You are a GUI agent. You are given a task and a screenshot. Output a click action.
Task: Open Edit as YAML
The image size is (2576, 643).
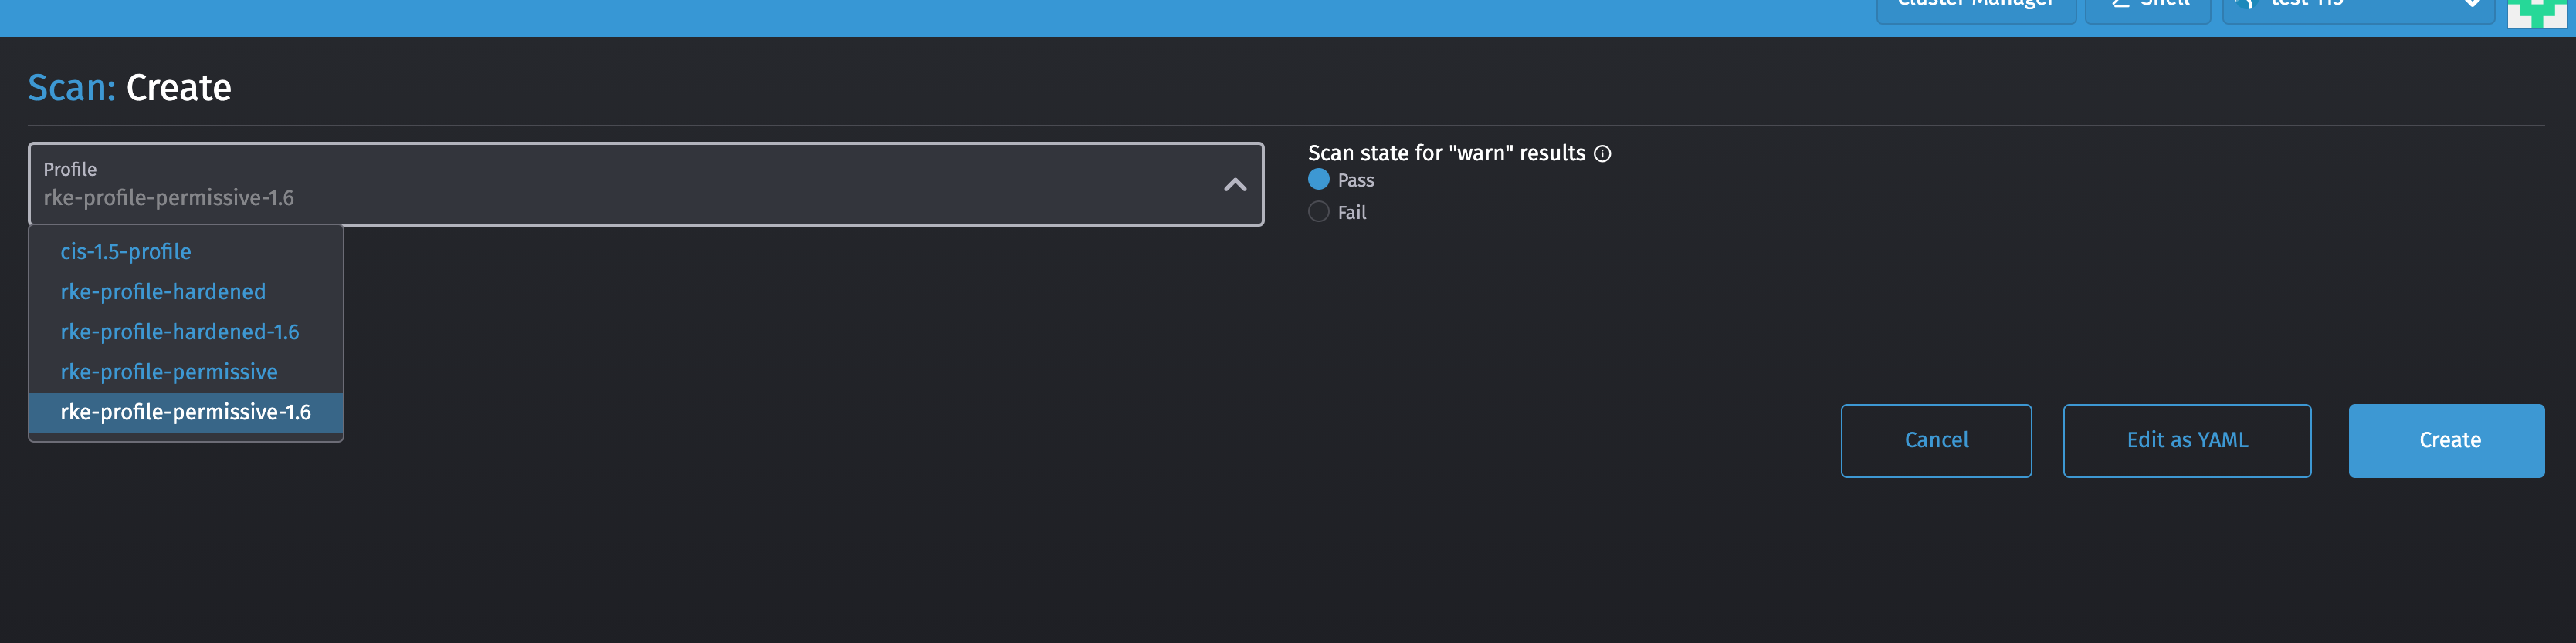[2186, 439]
